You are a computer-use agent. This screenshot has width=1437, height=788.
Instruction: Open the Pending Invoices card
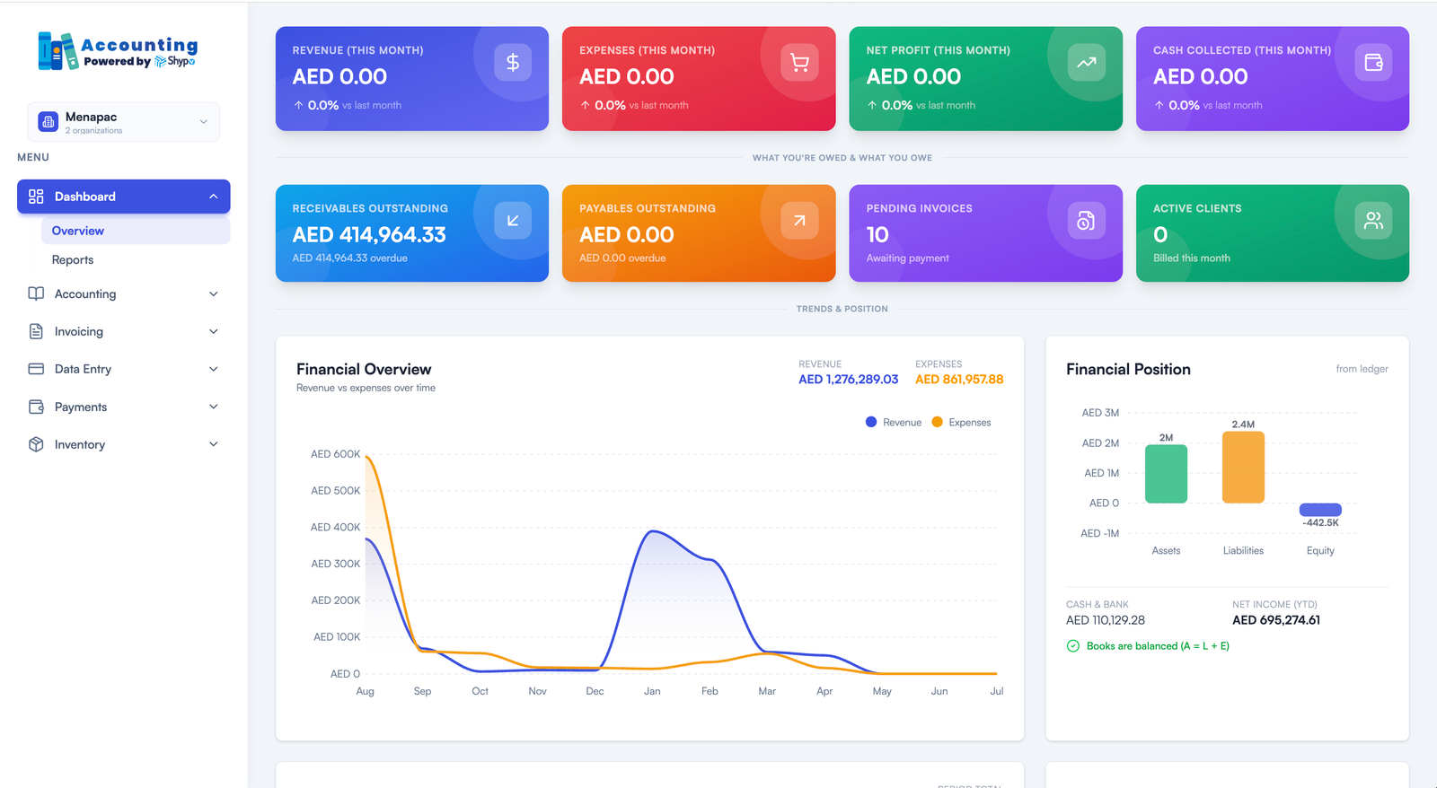tap(986, 233)
